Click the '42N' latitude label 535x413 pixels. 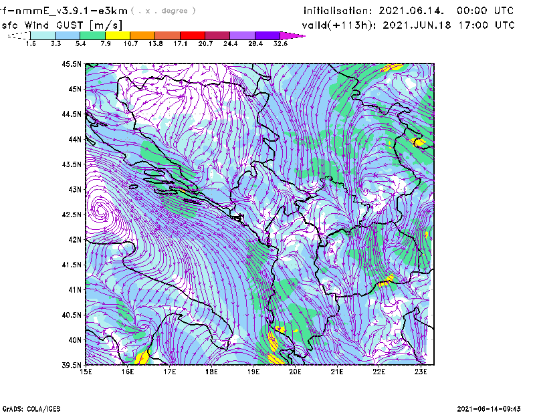click(75, 240)
